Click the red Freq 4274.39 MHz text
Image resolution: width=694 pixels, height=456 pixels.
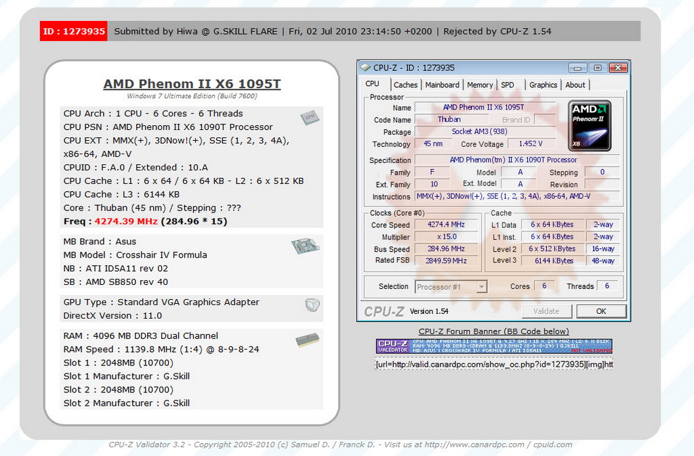126,221
